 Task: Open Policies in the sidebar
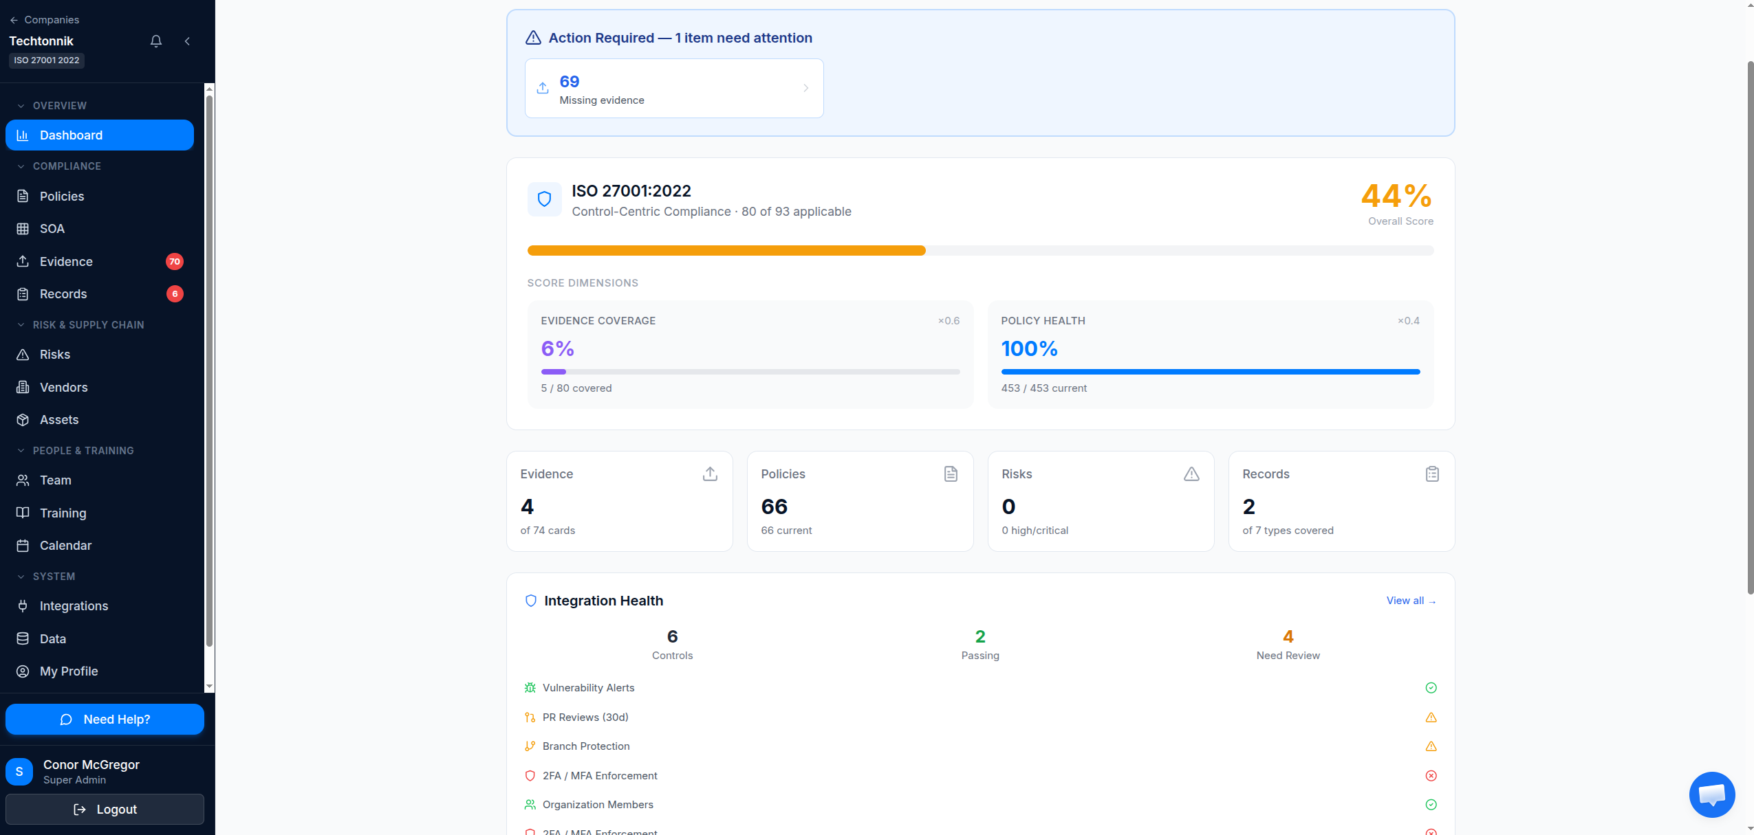pyautogui.click(x=100, y=197)
